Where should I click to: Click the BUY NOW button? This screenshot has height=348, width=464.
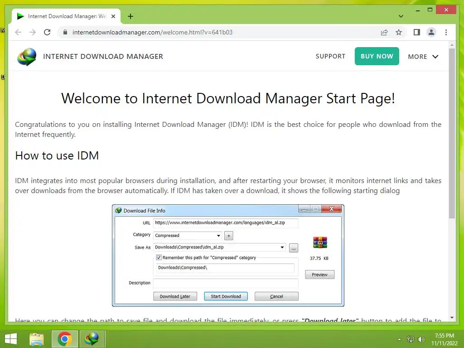[377, 56]
